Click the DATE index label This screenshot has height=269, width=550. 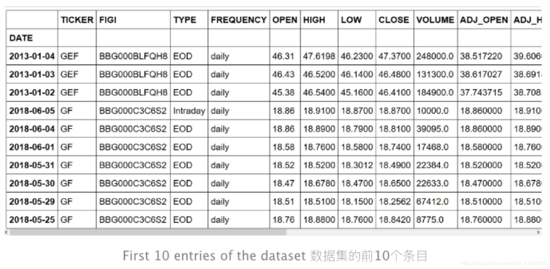point(21,38)
